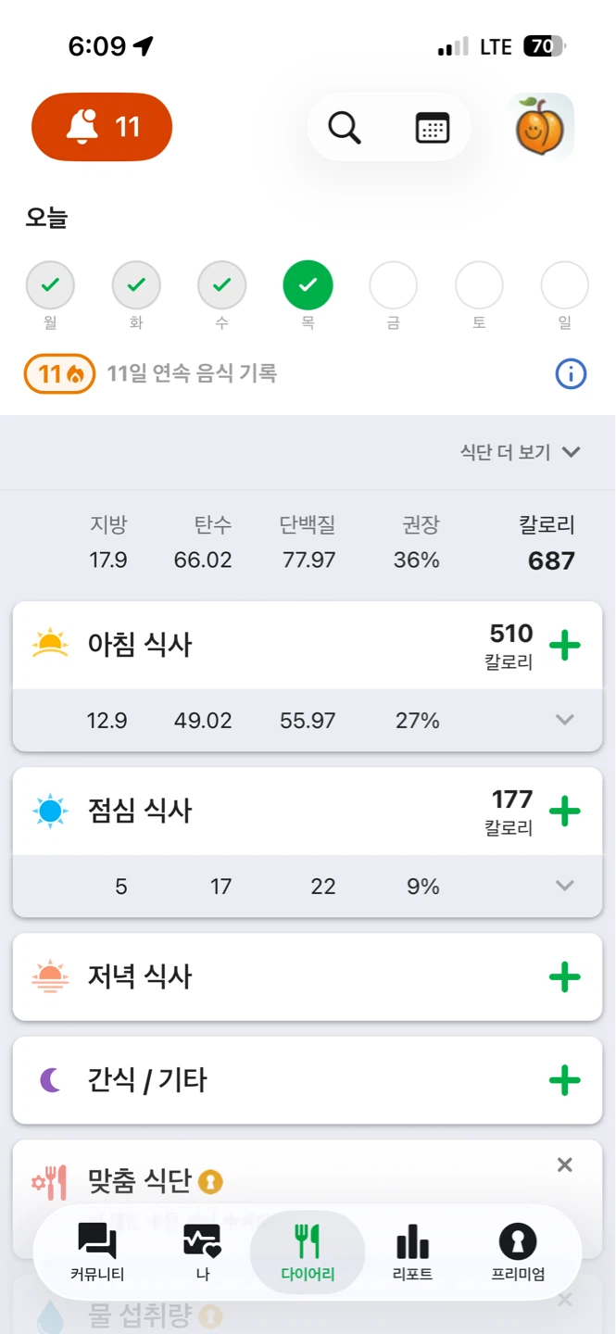This screenshot has width=616, height=1334.
Task: Dismiss the 맞춤 식단 card
Action: point(565,1165)
